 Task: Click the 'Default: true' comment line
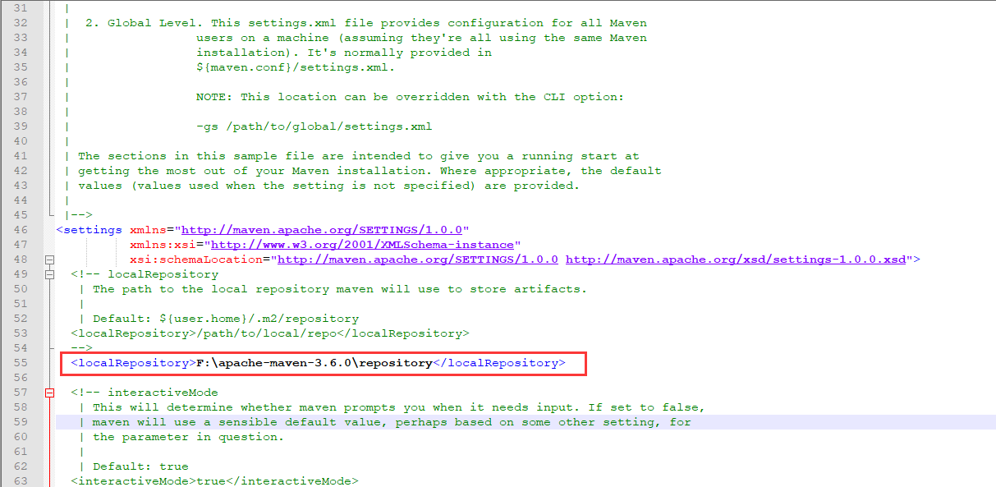(x=140, y=466)
